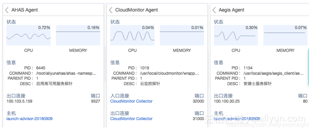
Task: Click the 信息 heading in CloudMonitor Agent panel
Action: 115,63
